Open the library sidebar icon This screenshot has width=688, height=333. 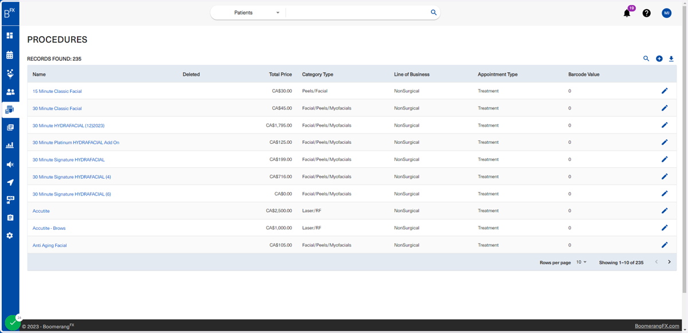(10, 127)
